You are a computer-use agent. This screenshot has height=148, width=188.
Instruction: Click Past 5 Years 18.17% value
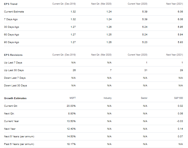click(x=71, y=144)
